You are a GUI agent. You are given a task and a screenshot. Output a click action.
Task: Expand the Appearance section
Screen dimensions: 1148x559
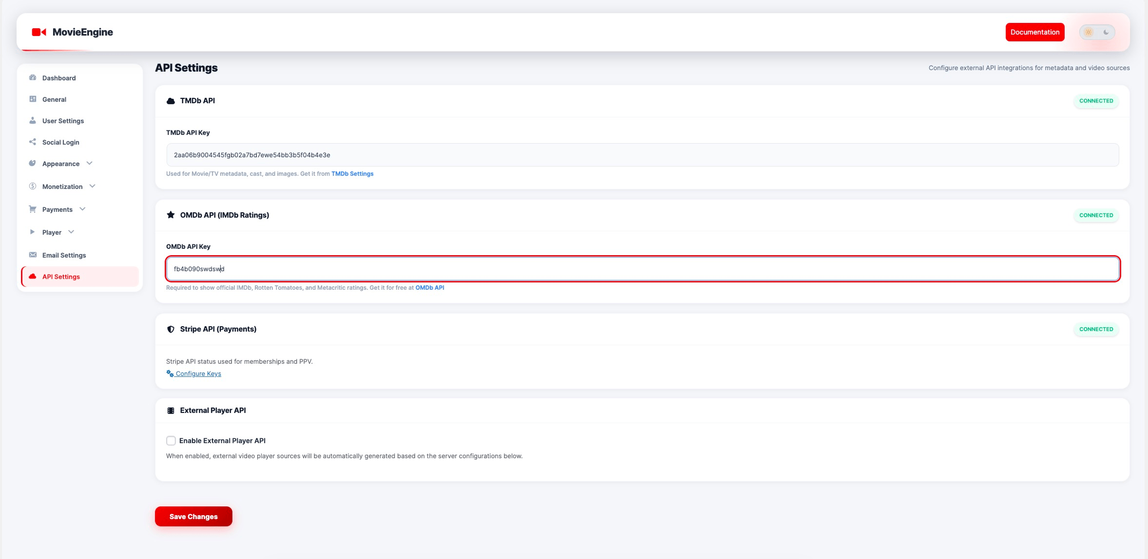60,164
